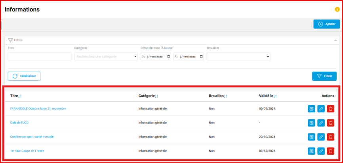
Task: Open preview icon for Conférence sport santé mentale
Action: tap(312, 137)
